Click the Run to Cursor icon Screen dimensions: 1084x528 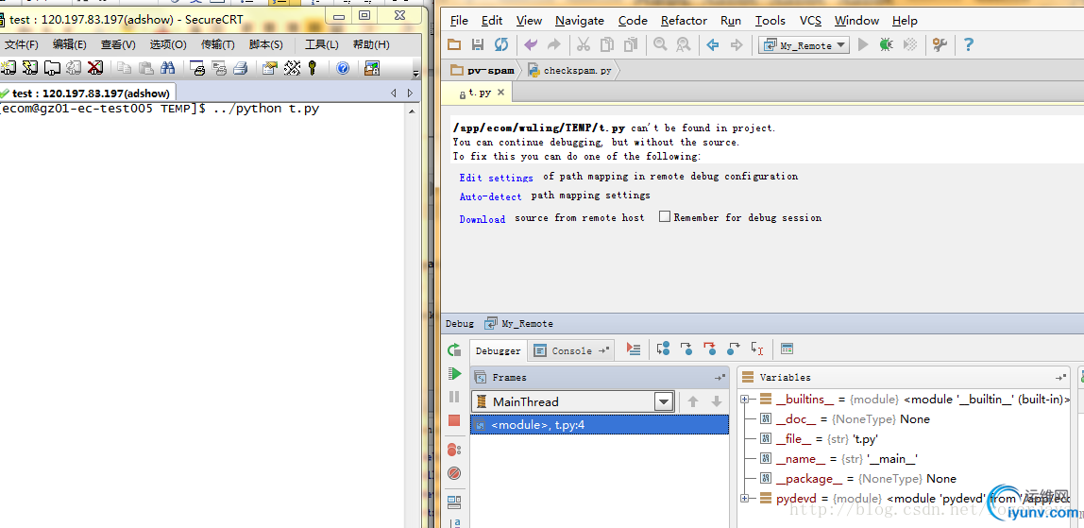757,349
